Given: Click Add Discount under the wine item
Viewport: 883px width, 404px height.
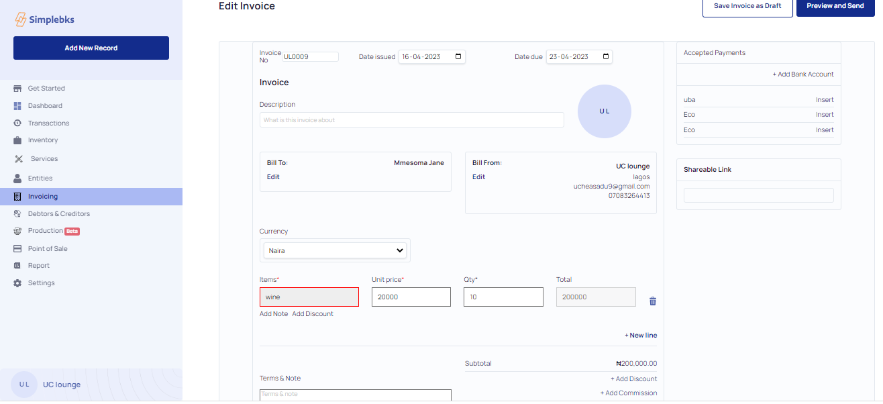Looking at the screenshot, I should pos(313,314).
